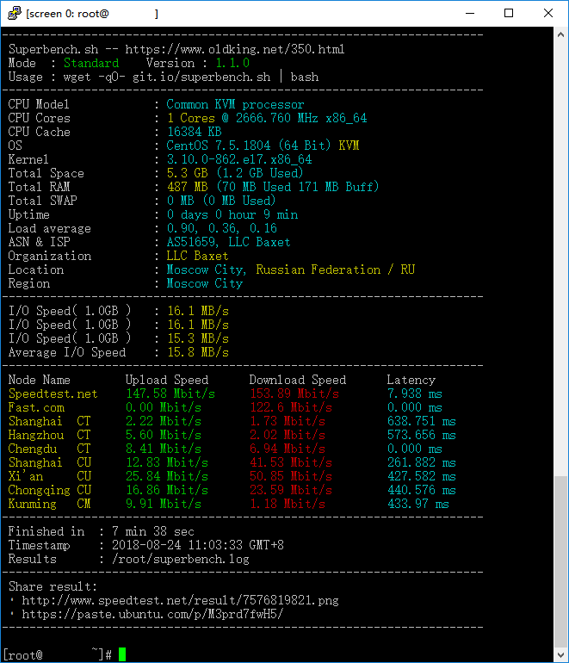Viewport: 569px width, 663px height.
Task: Minimize the terminal window
Action: (469, 13)
